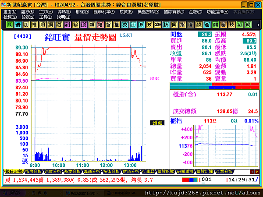This screenshot has height=197, width=263.
Task: Switch to the 研報預測 tab
Action: click(185, 172)
